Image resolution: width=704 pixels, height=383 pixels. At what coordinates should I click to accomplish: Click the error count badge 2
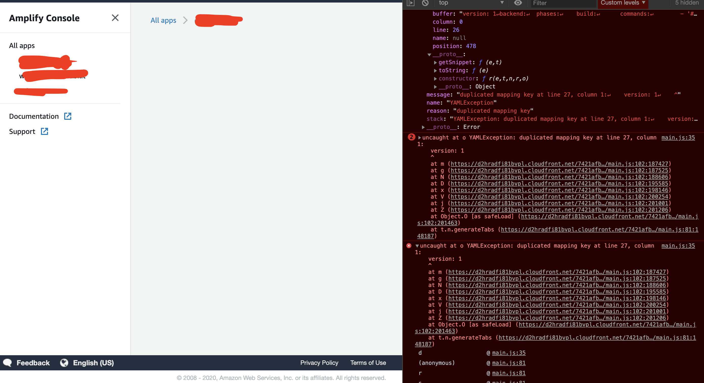click(x=411, y=137)
